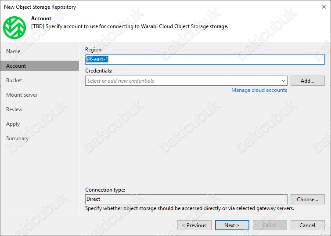This screenshot has height=236, width=331.
Task: Go to the Summary step
Action: [17, 138]
